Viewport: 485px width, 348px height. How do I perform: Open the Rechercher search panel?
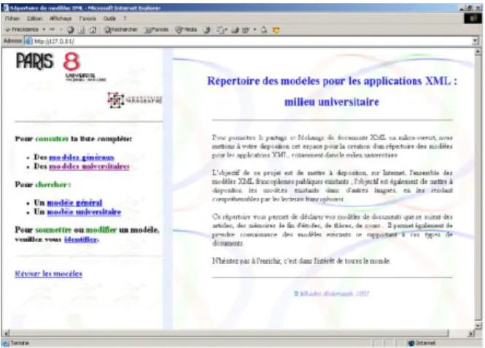coord(121,30)
